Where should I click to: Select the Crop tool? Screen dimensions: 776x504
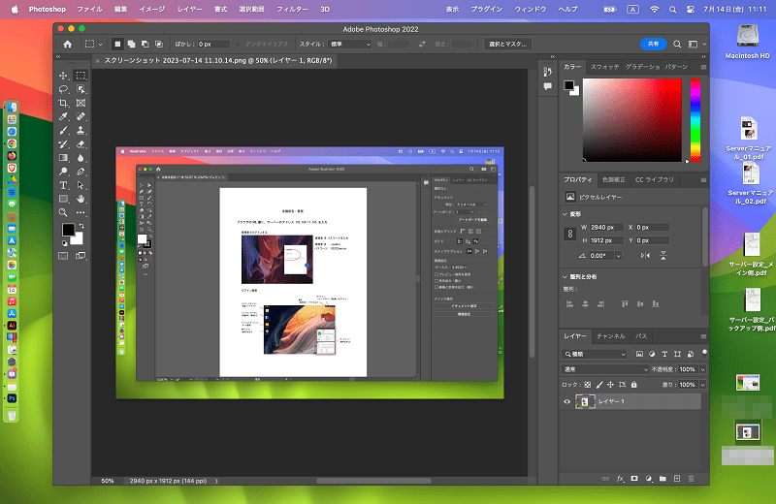coord(63,103)
